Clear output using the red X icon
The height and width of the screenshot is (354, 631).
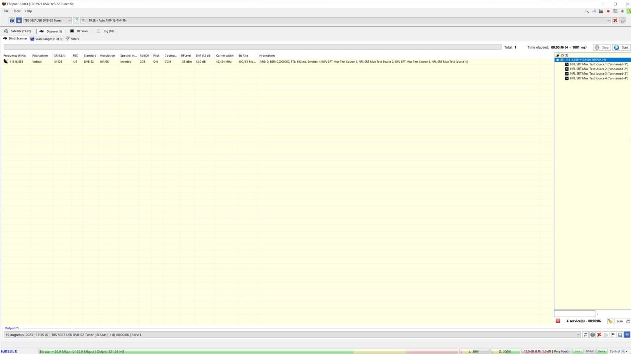599,335
